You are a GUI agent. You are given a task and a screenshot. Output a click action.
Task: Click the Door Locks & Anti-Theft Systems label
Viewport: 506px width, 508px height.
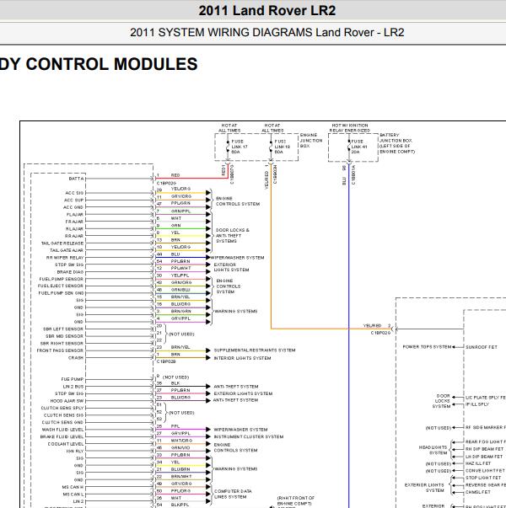click(x=233, y=236)
